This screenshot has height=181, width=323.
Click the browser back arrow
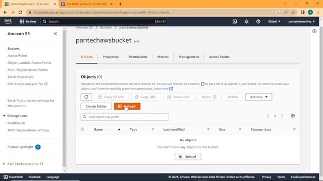point(5,12)
